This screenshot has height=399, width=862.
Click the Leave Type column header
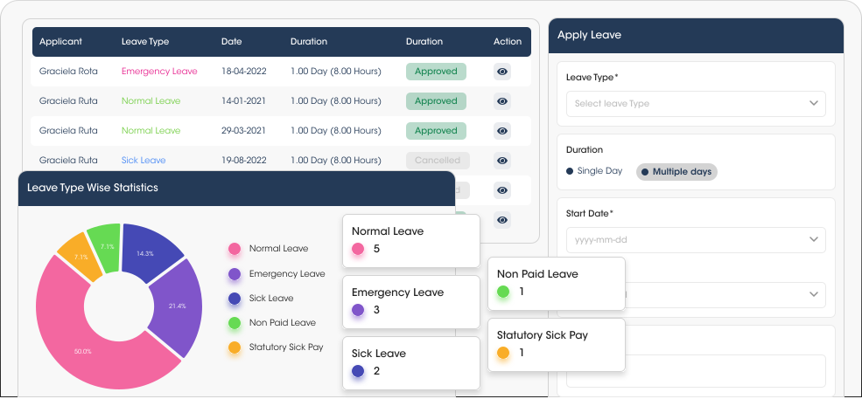click(145, 42)
